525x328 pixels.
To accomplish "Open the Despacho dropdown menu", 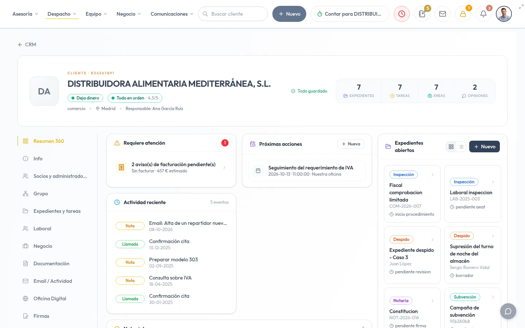I will pyautogui.click(x=62, y=14).
